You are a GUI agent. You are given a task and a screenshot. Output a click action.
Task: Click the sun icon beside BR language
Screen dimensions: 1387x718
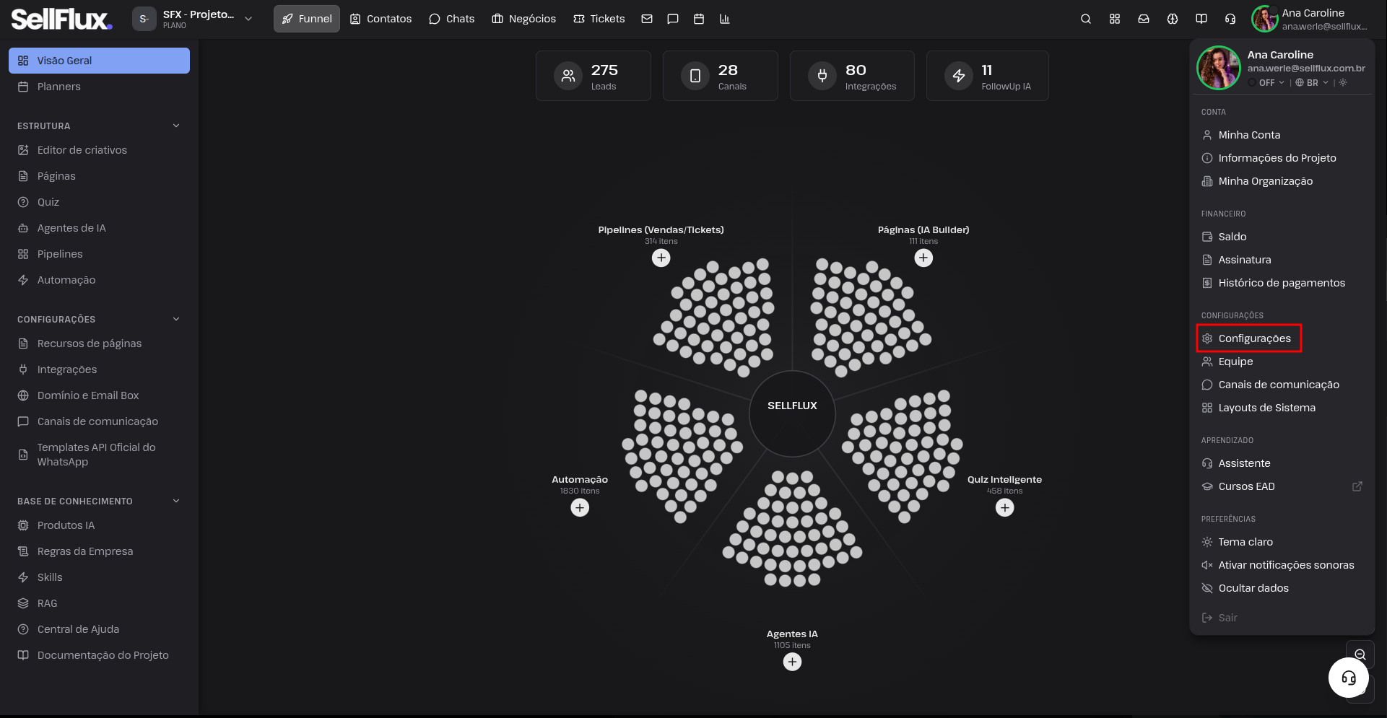(1343, 82)
